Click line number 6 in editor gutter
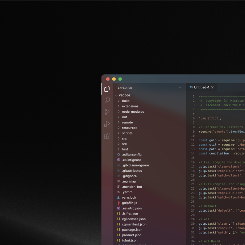Image resolution: width=245 pixels, height=245 pixels. click(194, 118)
